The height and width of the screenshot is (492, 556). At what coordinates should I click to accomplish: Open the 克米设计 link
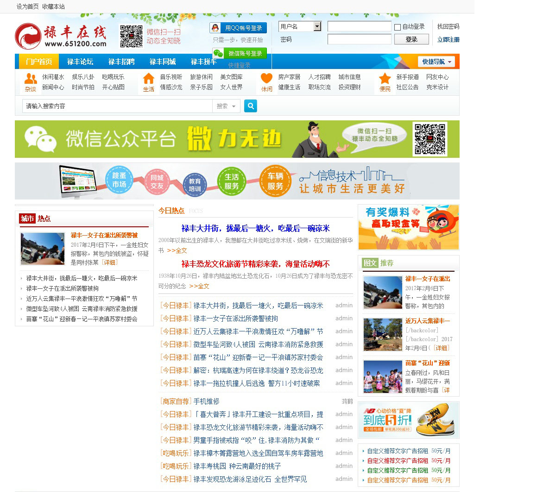point(437,87)
